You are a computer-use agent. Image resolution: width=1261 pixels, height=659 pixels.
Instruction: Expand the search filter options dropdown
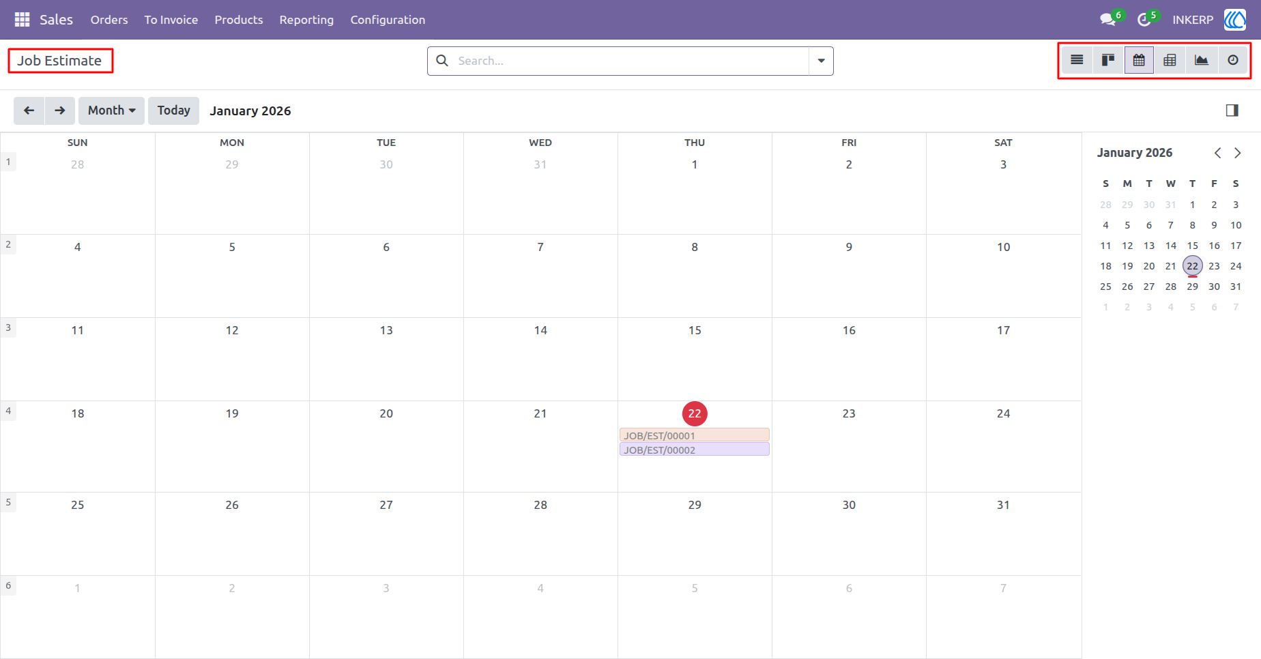(821, 61)
